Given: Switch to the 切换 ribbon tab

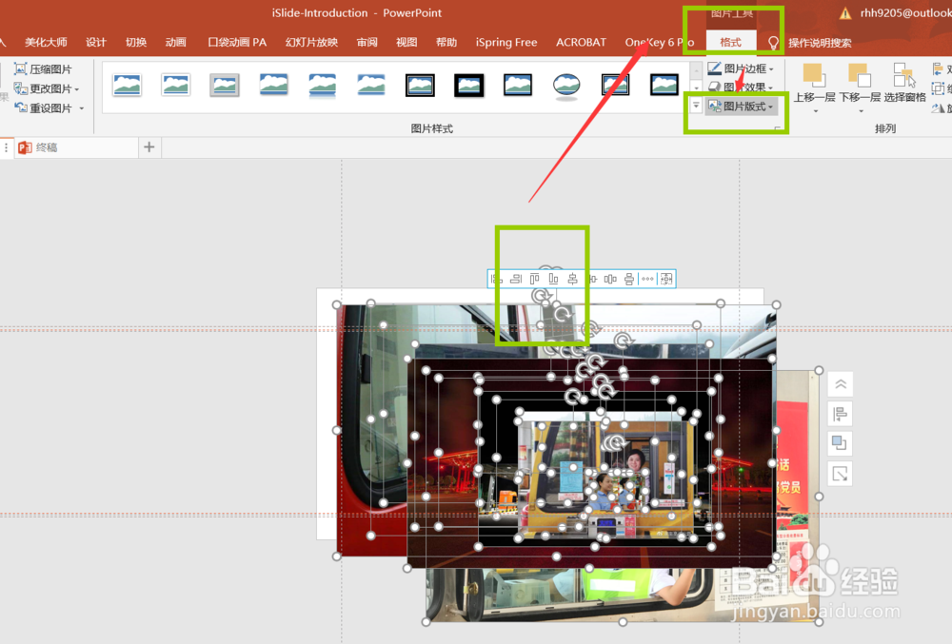Looking at the screenshot, I should 136,43.
